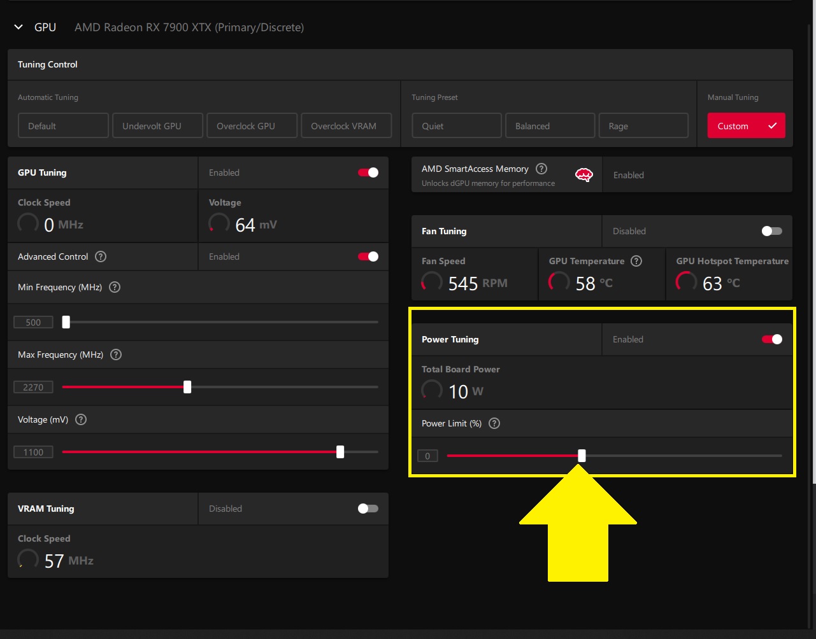Screen dimensions: 816x639
Task: Turn off the Advanced Control toggle
Action: click(x=368, y=256)
